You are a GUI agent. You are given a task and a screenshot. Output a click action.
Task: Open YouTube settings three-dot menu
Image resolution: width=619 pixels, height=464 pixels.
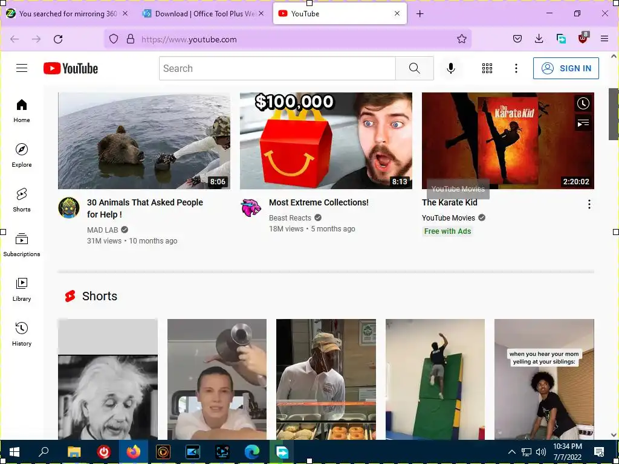click(516, 68)
